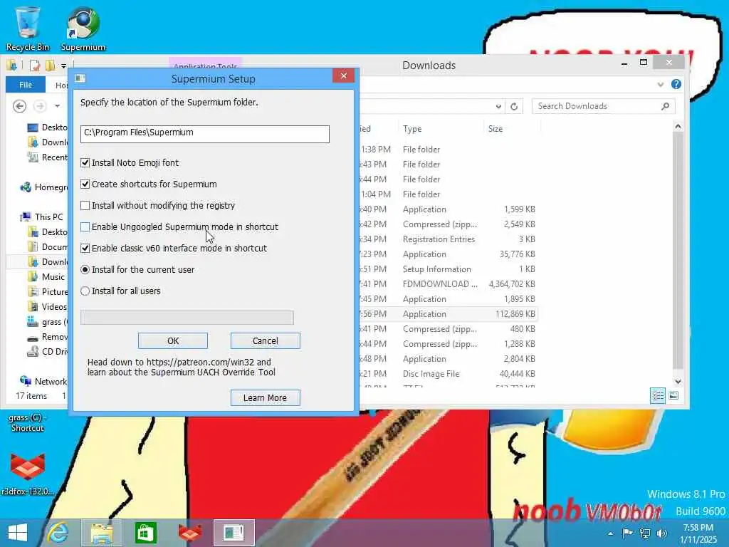Open the Supermium Setup title bar icon
The image size is (729, 547).
point(80,78)
